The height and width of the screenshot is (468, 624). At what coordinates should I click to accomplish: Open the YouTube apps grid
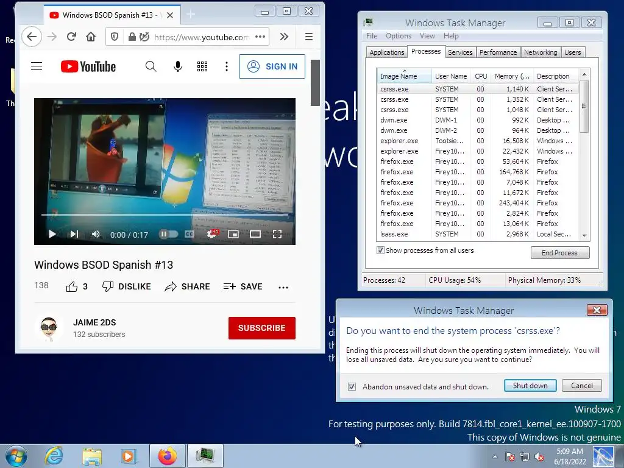point(202,66)
